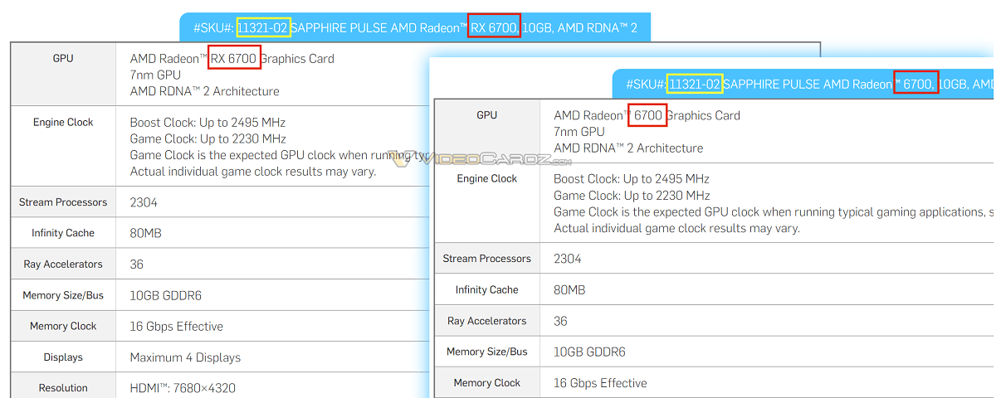Click the Resolution row label
Screen dimensions: 996x398
[x=63, y=388]
